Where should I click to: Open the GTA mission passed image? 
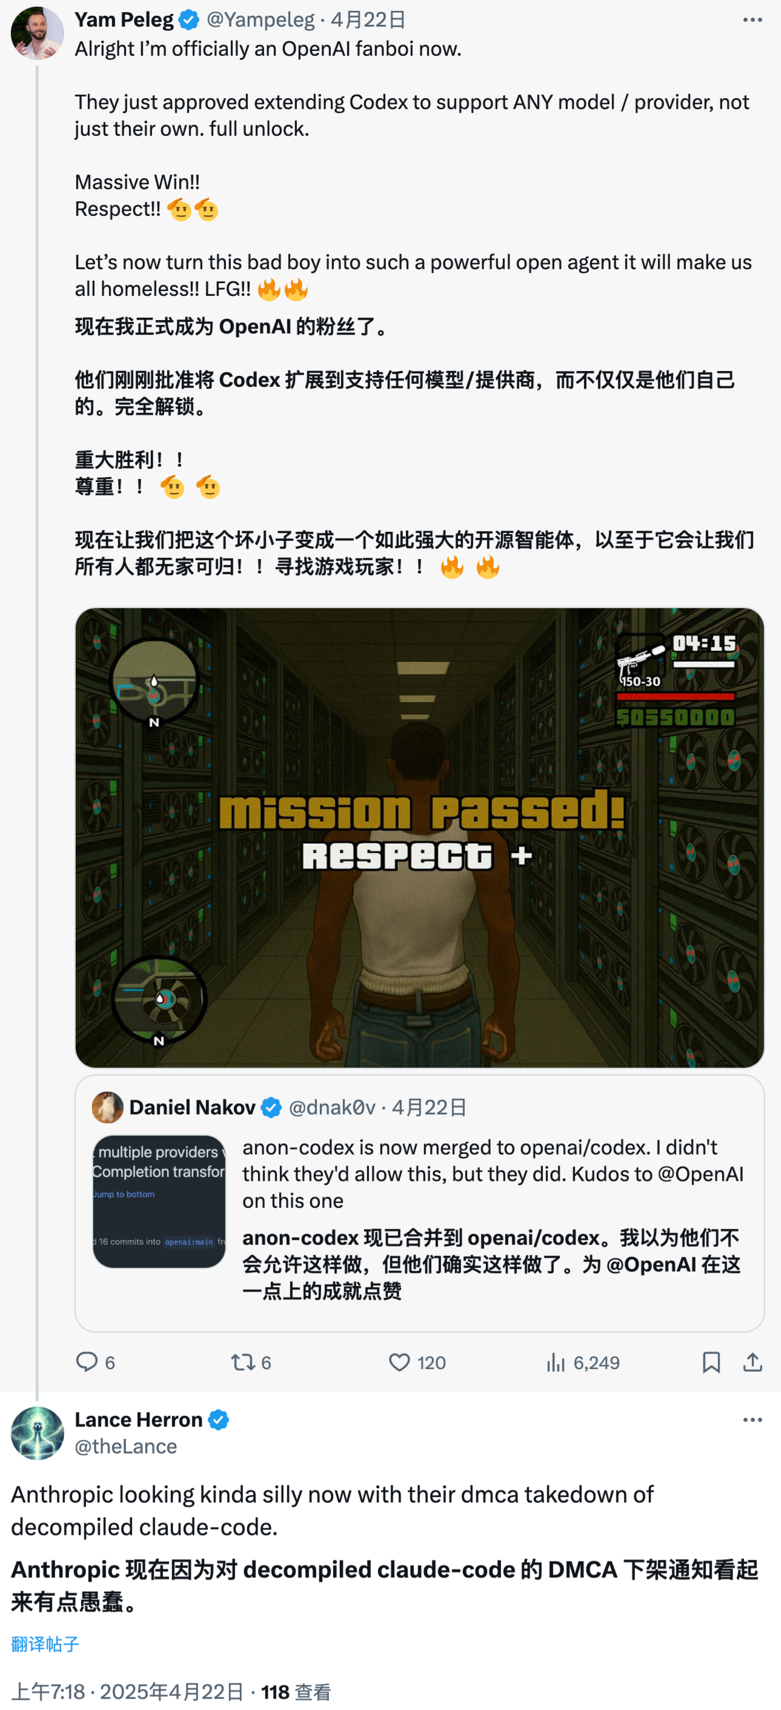tap(419, 837)
